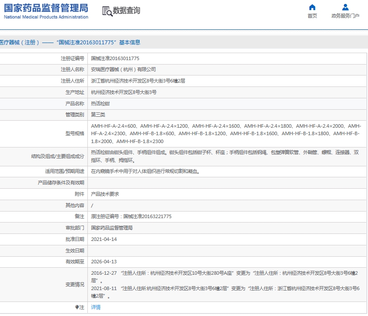Click the 注册人名称 row label
Screen dimensions: 368x316
click(72, 69)
